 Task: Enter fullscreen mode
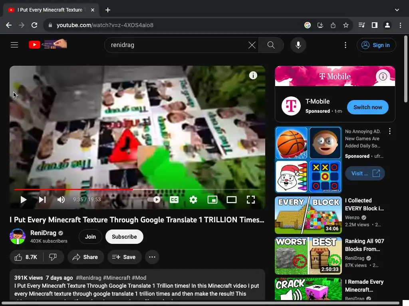[x=251, y=200]
